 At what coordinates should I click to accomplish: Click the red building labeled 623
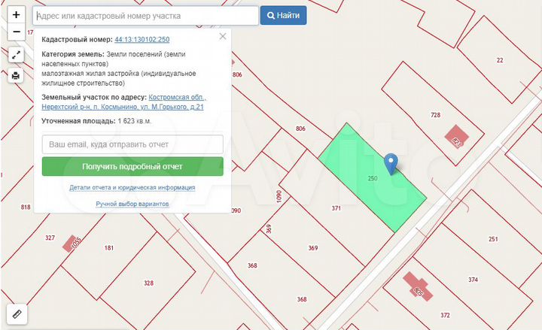[x=456, y=140]
